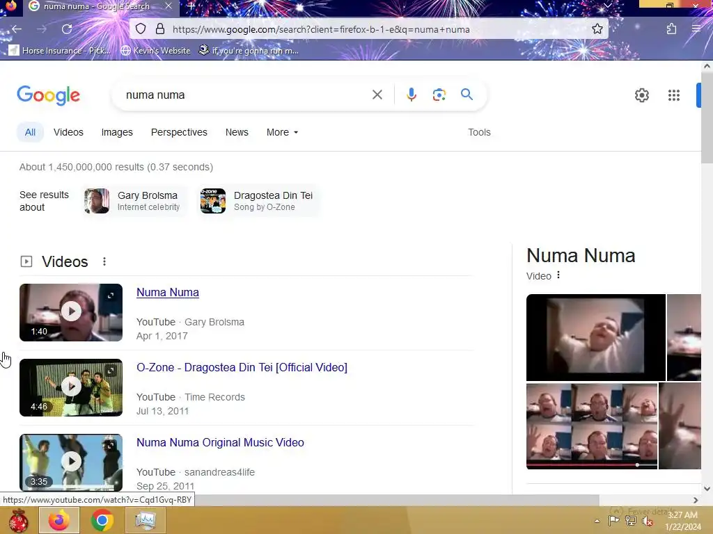Open Chrome from the taskbar
This screenshot has width=713, height=534.
pos(102,520)
